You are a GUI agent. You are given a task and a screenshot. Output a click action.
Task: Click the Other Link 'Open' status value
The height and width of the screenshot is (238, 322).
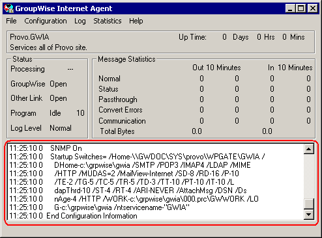click(x=58, y=98)
